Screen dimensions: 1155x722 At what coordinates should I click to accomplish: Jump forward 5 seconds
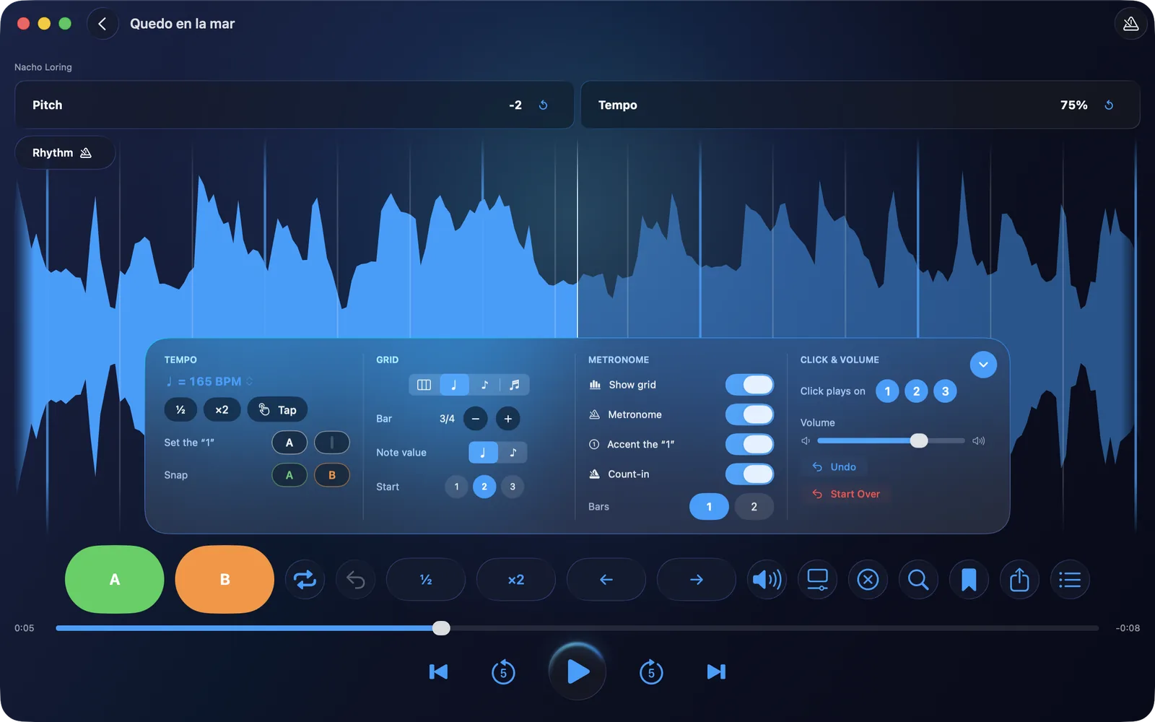651,672
